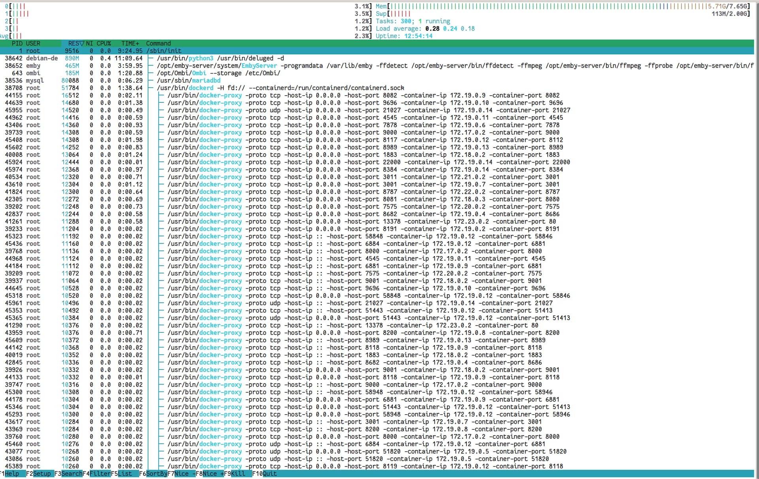Select docker-proxy row with PID 44962

click(x=377, y=118)
